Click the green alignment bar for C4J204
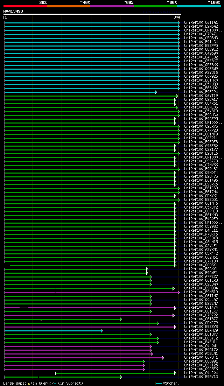Image resolution: width=224 pixels, height=386 pixels. [116, 373]
